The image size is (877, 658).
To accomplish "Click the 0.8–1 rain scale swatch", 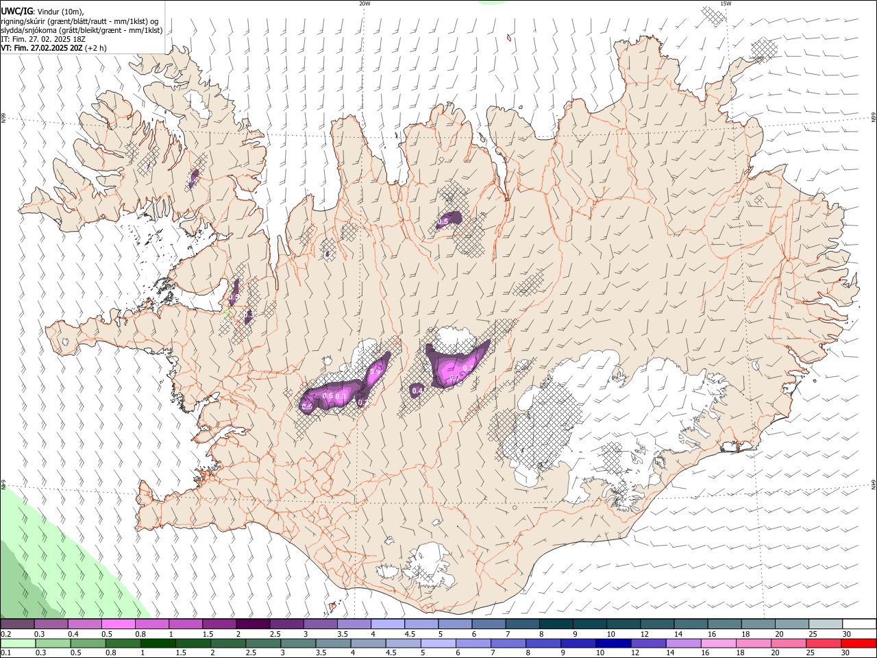I will (124, 643).
